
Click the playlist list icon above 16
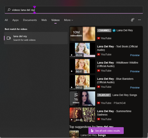click(x=76, y=95)
